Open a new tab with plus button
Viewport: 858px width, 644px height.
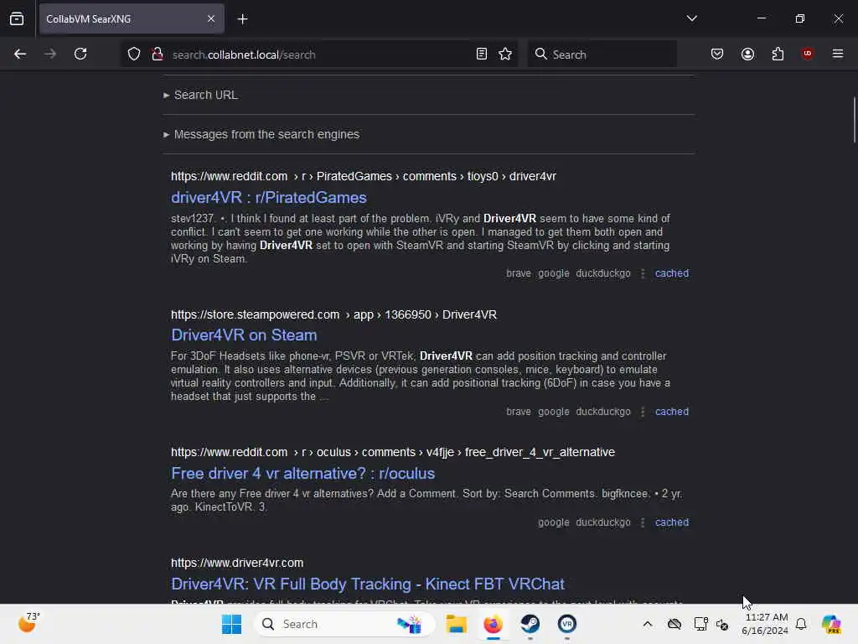pos(243,19)
